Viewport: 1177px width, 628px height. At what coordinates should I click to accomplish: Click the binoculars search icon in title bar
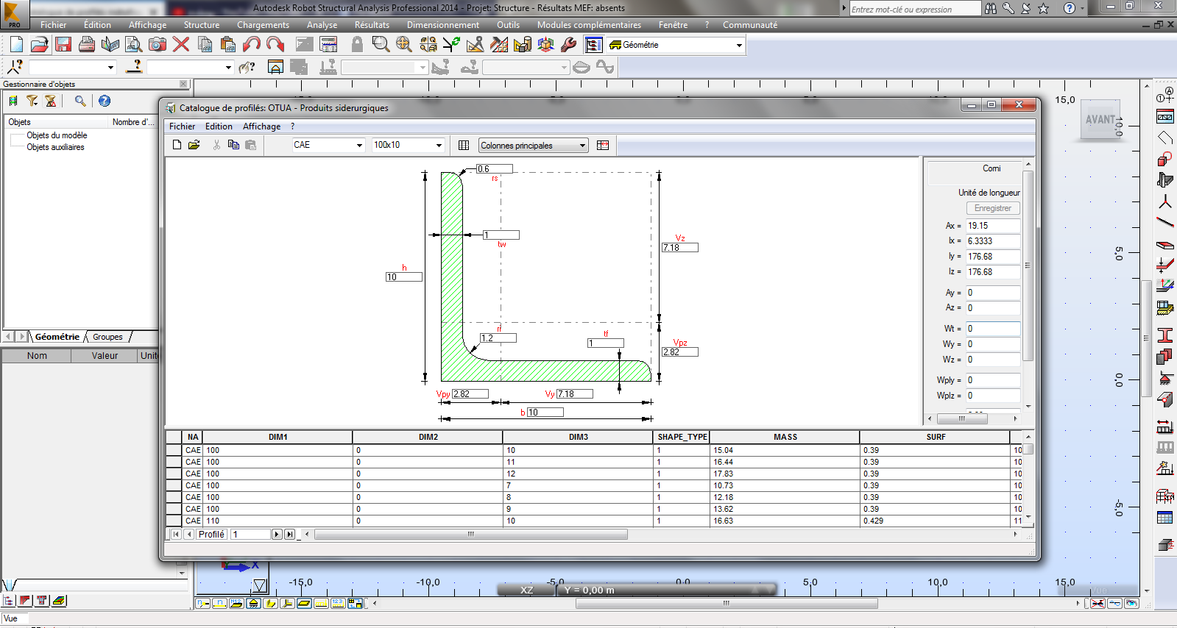point(991,8)
